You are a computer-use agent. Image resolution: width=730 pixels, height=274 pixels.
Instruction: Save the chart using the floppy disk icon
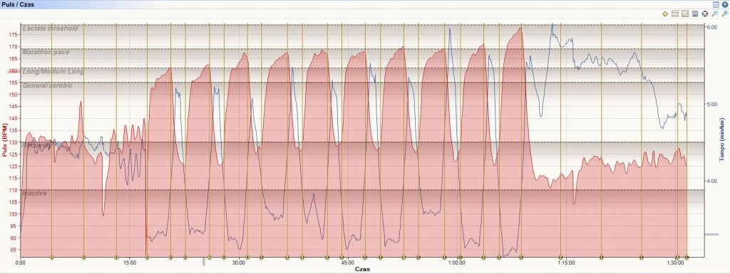[x=695, y=14]
